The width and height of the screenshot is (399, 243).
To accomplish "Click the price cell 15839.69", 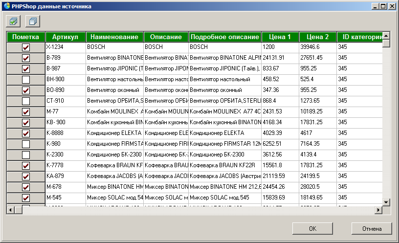I will pos(280,198).
